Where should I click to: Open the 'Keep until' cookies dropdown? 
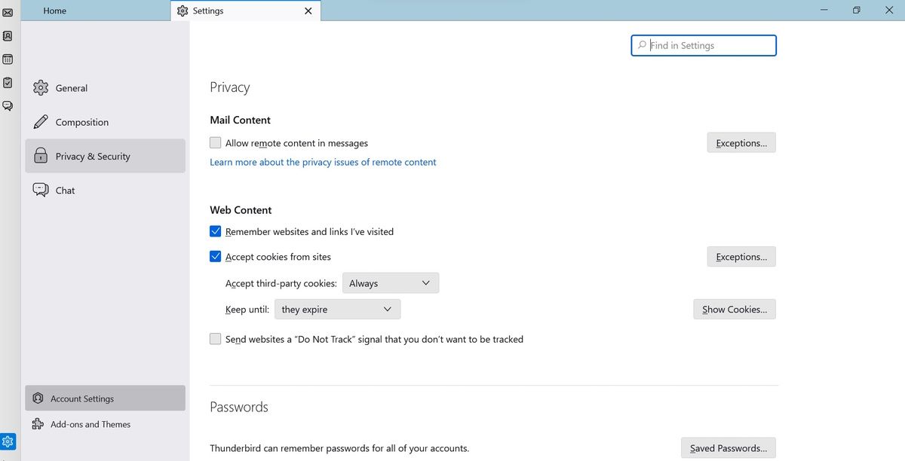coord(337,309)
